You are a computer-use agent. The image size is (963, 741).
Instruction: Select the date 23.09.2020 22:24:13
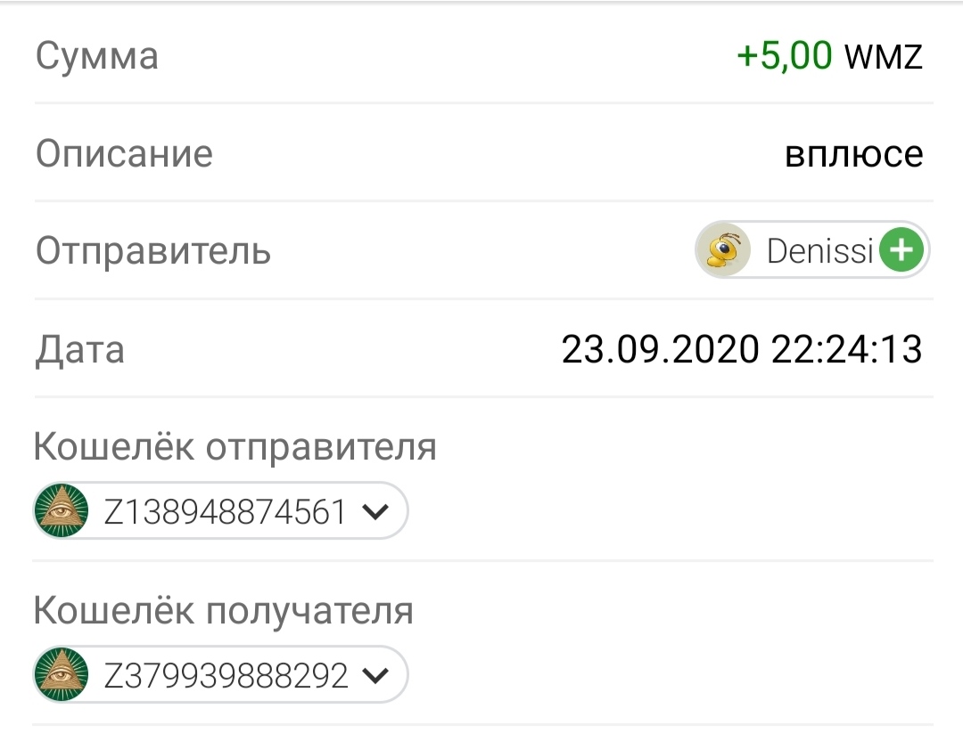tap(742, 349)
